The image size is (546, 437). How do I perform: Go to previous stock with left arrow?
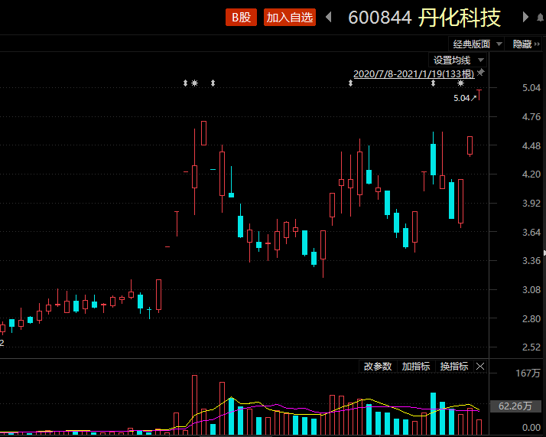pyautogui.click(x=328, y=17)
